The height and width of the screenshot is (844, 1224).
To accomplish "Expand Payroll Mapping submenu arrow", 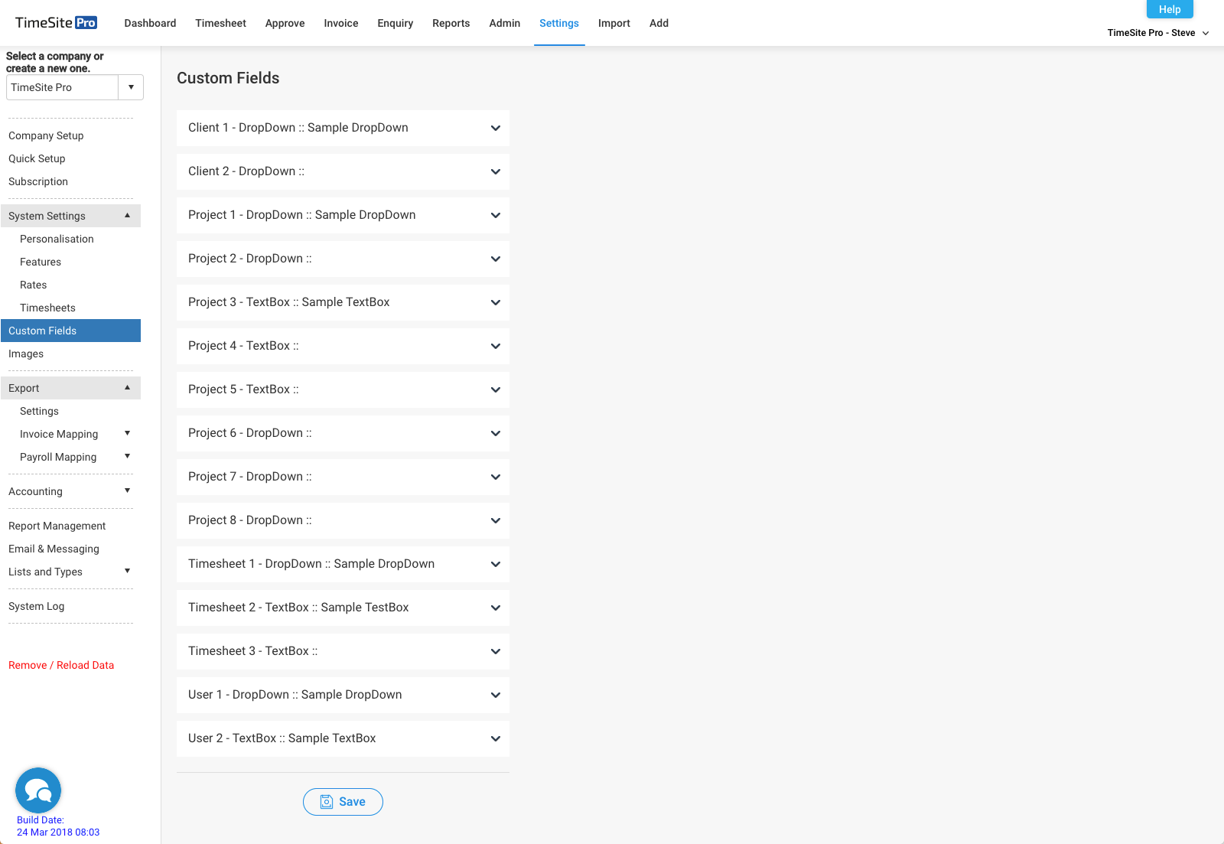I will tap(127, 457).
